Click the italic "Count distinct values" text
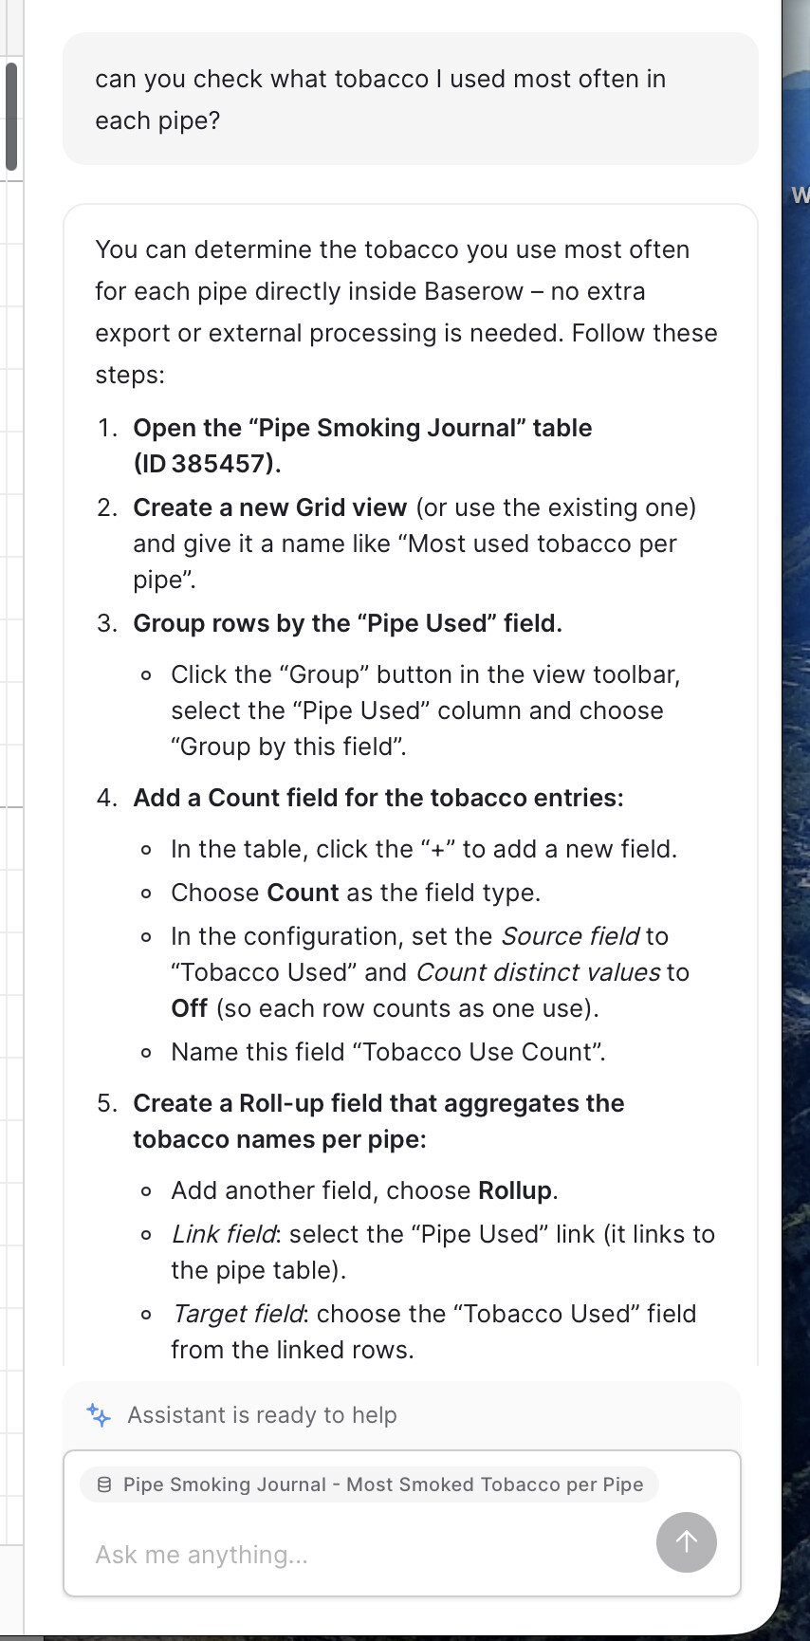The height and width of the screenshot is (1641, 810). point(538,972)
